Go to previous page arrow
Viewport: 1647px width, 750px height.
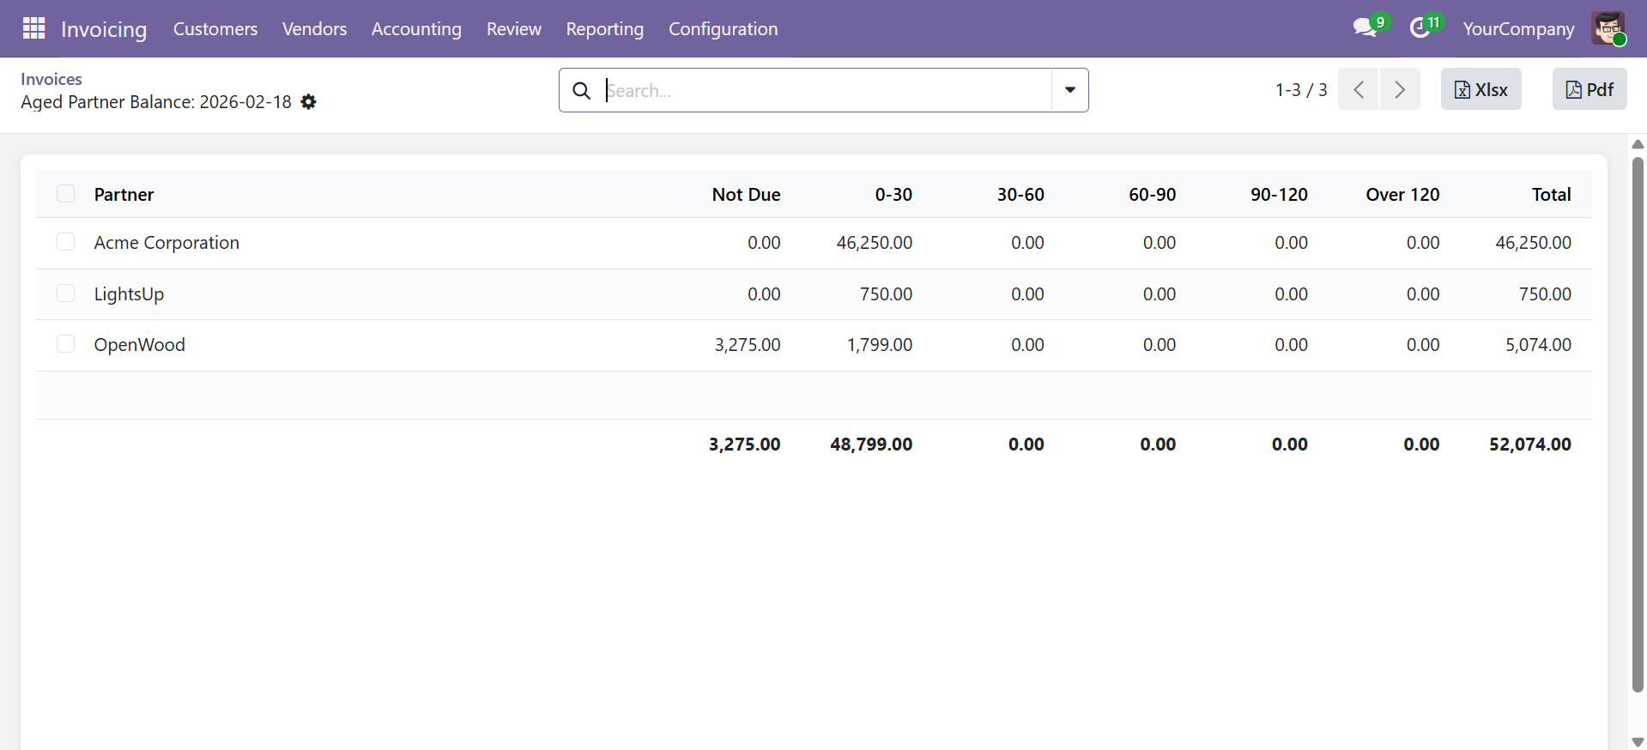point(1359,89)
